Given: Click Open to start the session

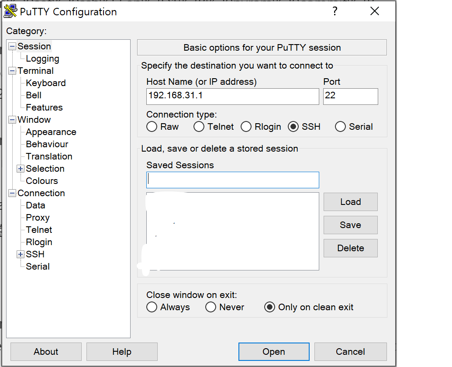Looking at the screenshot, I should [x=274, y=352].
